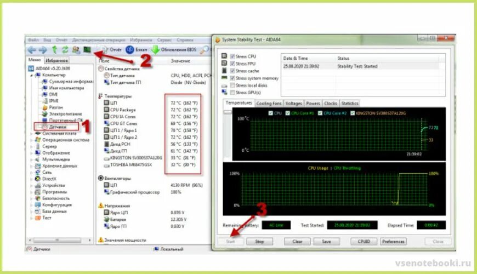
Task: Enable the Stress local disks checkbox
Action: 232,85
